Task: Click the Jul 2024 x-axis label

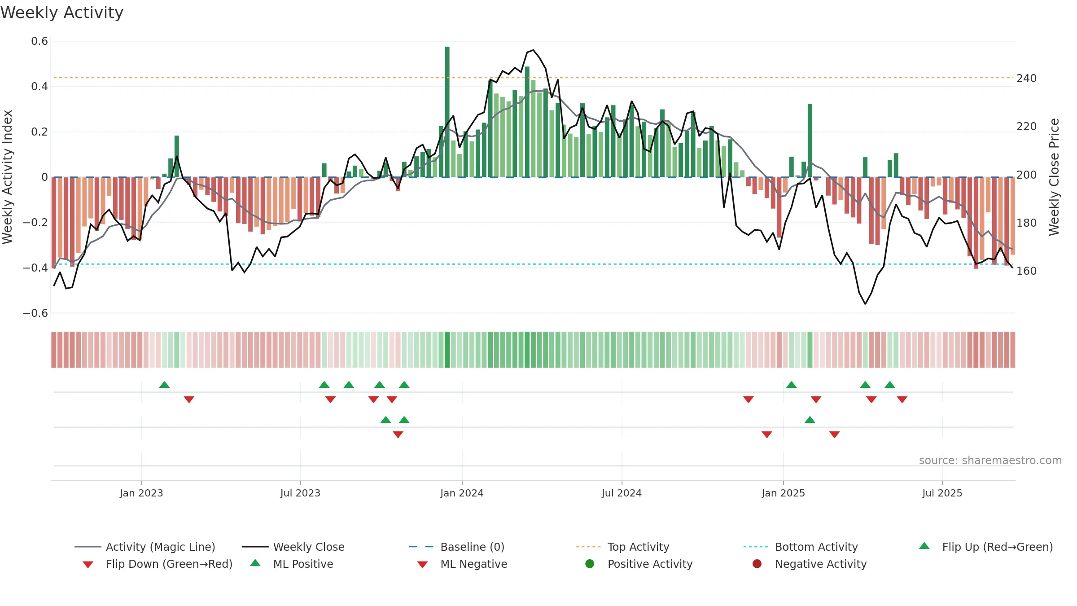Action: [622, 493]
